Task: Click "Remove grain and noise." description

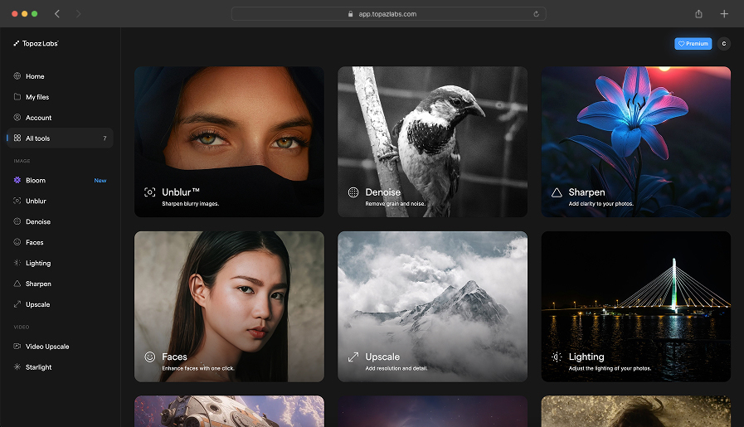Action: click(x=396, y=203)
